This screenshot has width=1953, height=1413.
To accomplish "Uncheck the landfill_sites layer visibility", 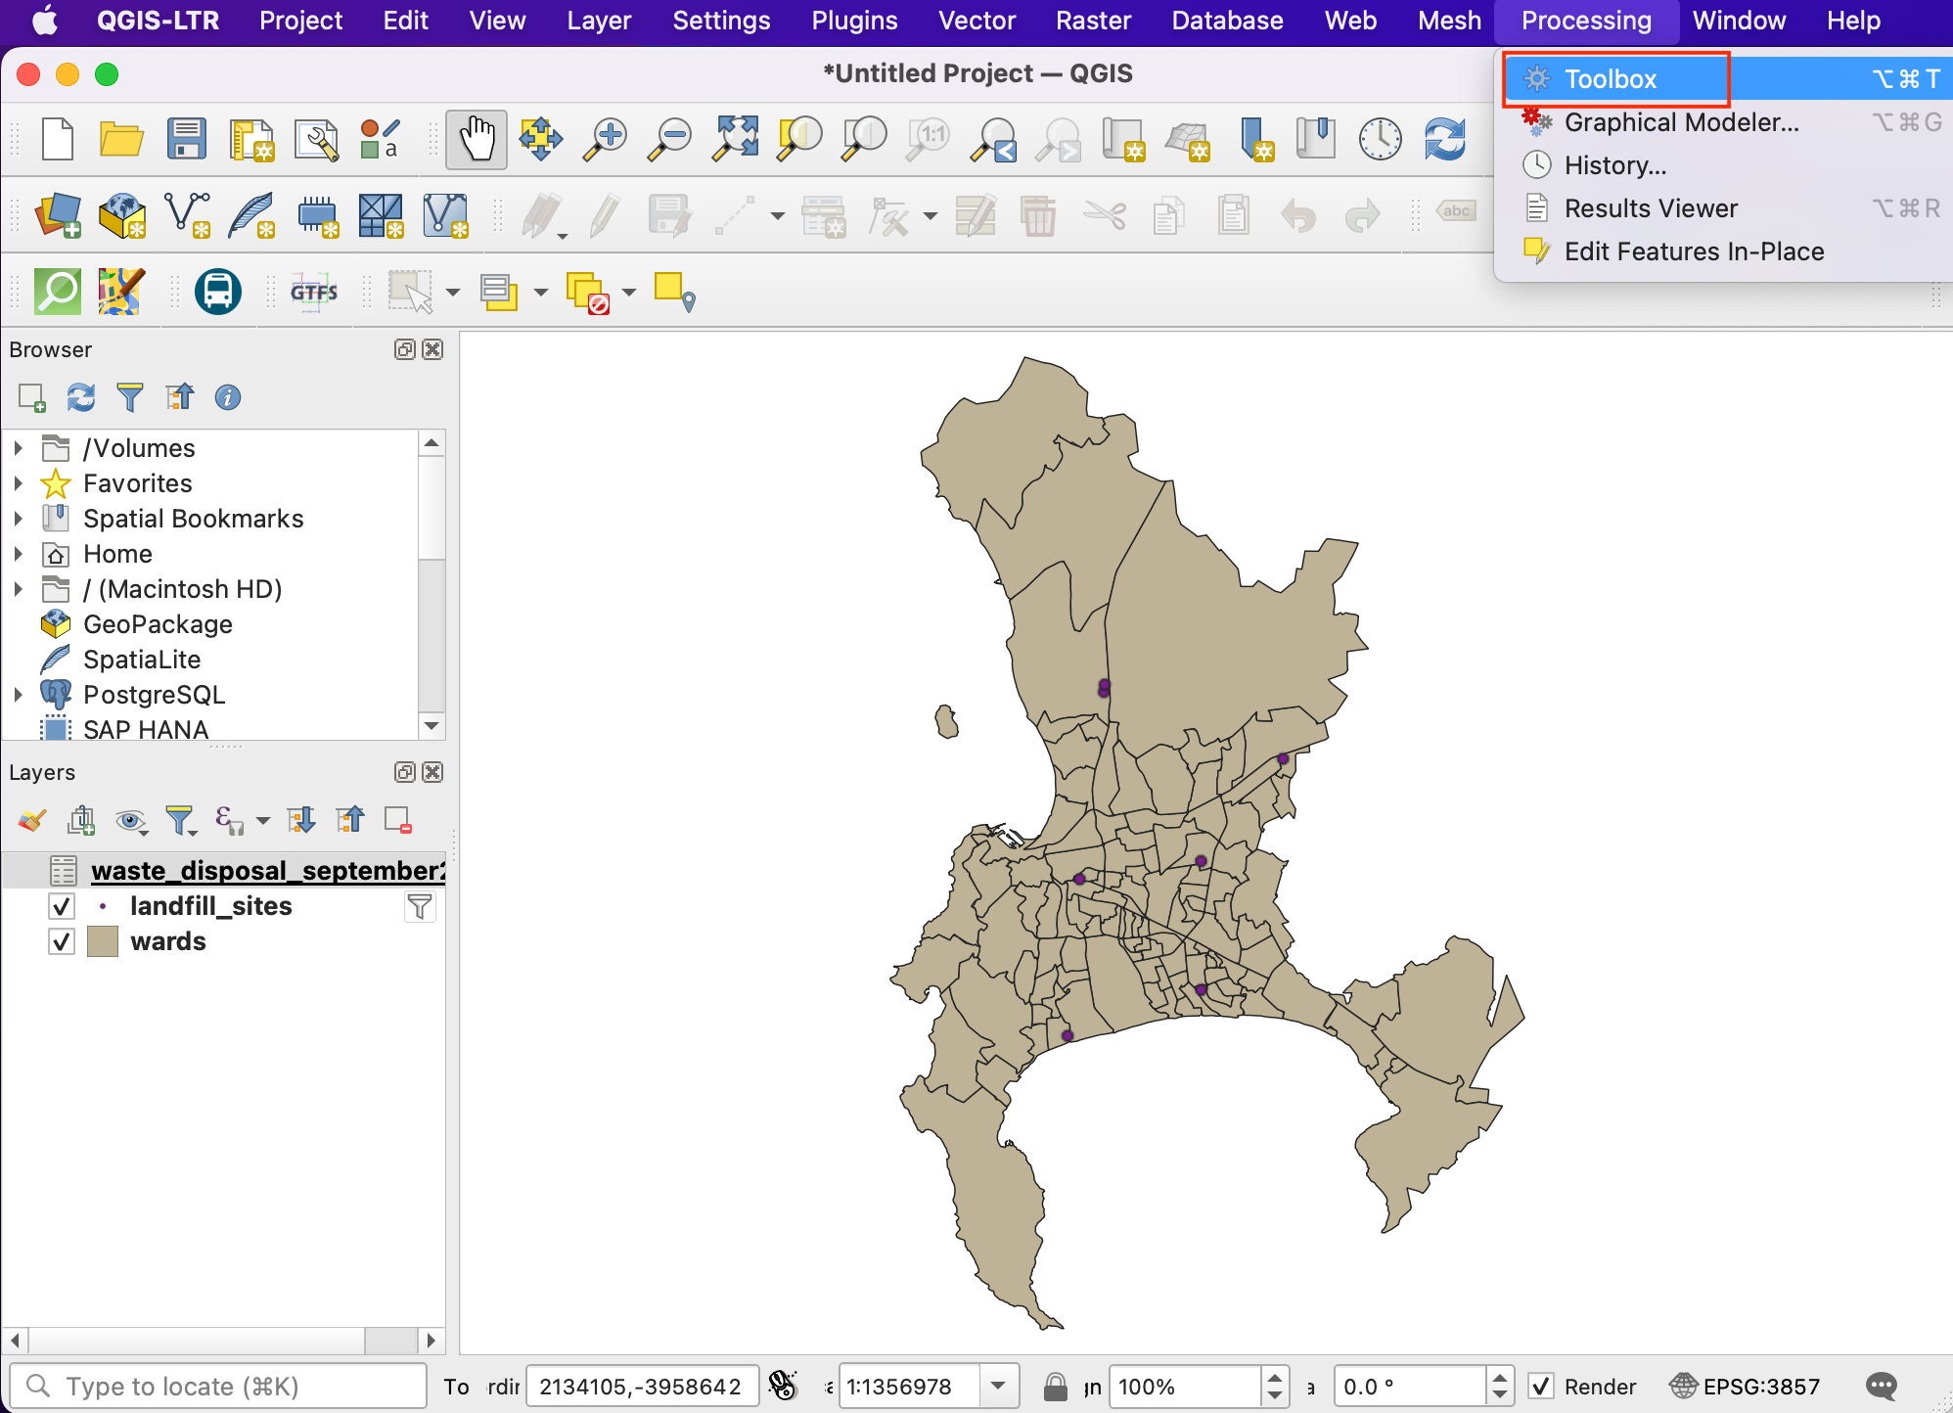I will pos(62,907).
